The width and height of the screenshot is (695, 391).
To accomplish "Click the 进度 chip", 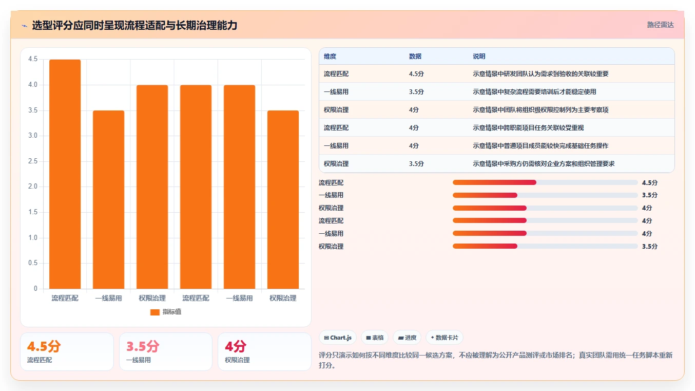I will click(407, 338).
